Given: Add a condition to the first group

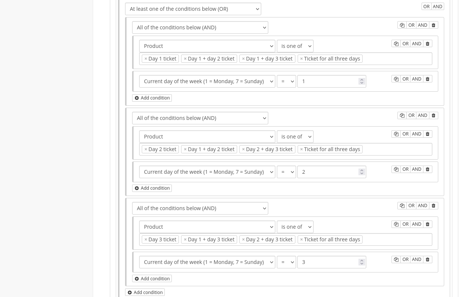Looking at the screenshot, I should click(152, 98).
